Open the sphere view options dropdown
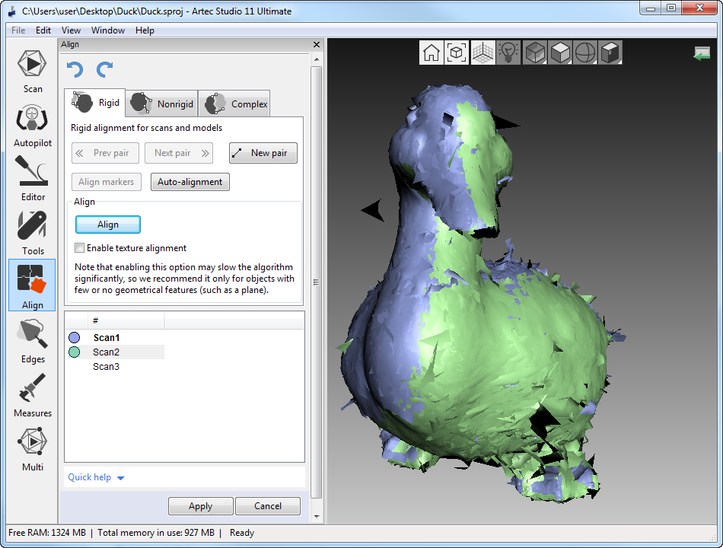The image size is (723, 548). click(585, 53)
